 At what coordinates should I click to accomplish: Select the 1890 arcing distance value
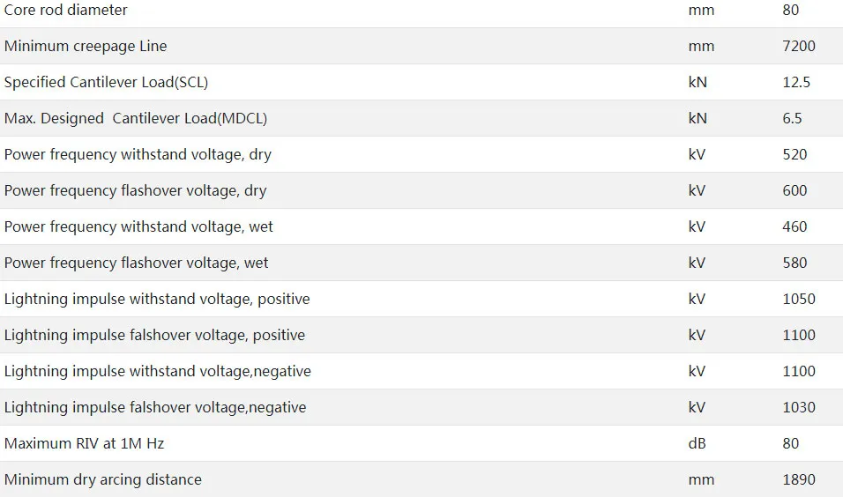(x=799, y=480)
